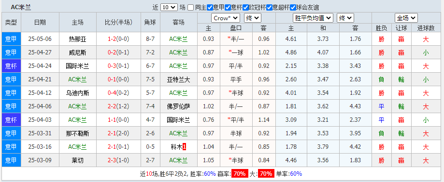Click the 平 result in 佛罗伦萨 row
Screen dimensions: 444x182
[381, 106]
